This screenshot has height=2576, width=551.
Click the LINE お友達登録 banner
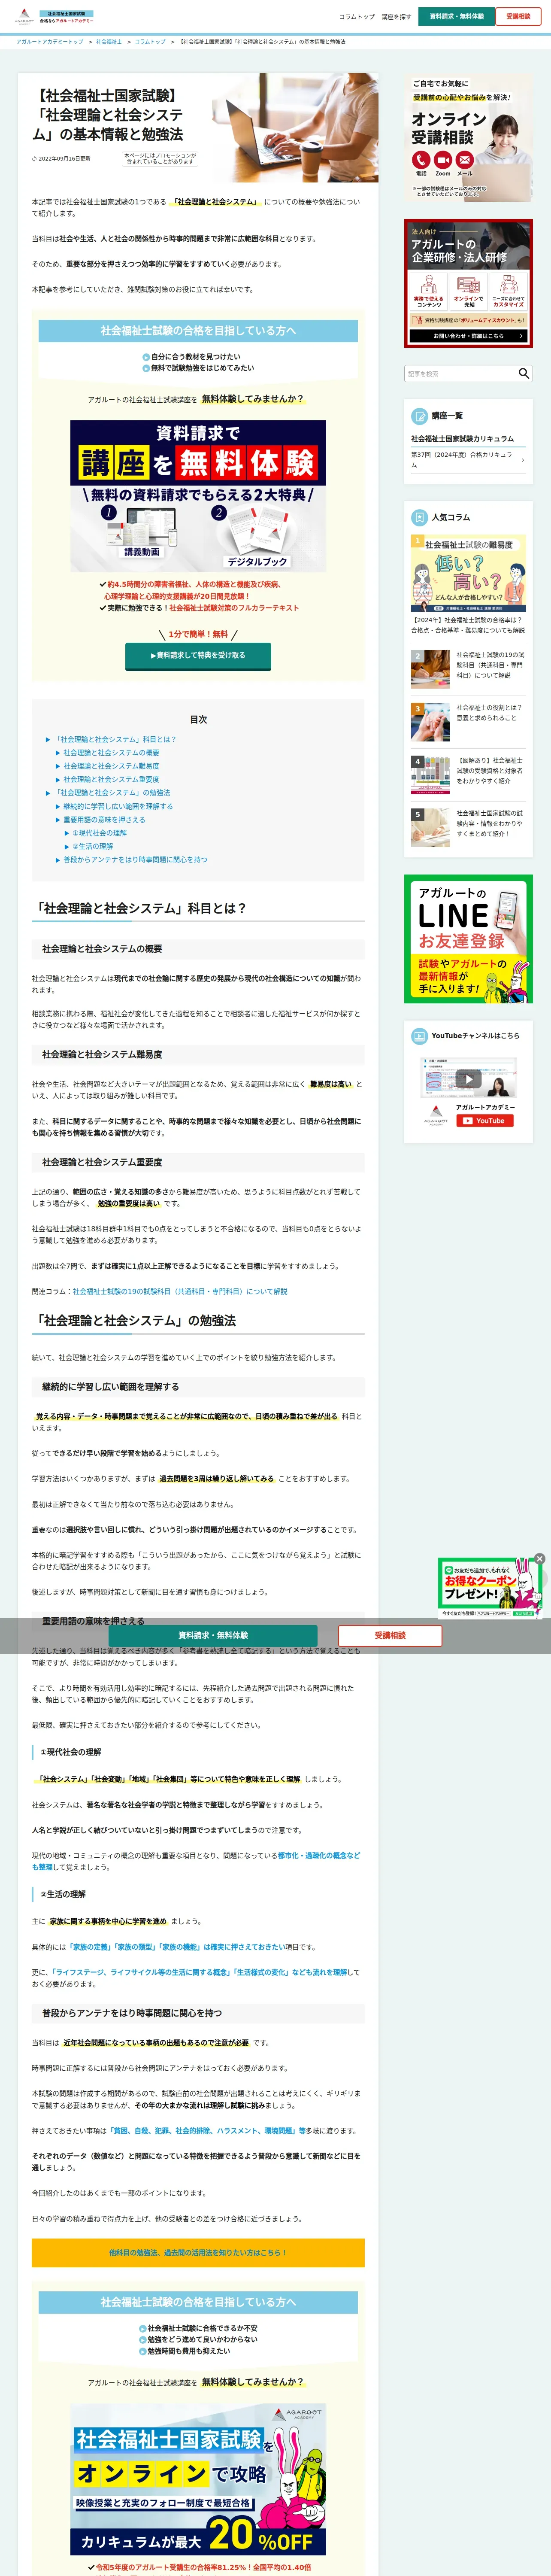point(468,938)
